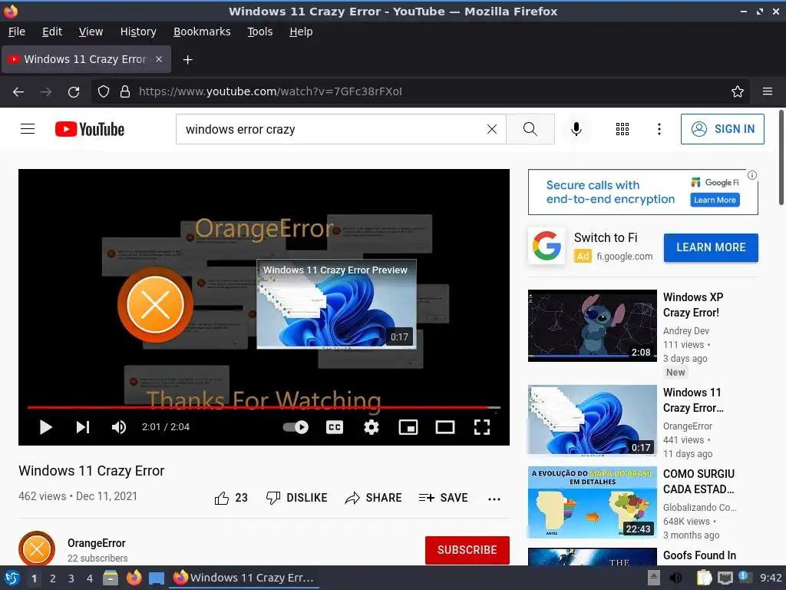Enter full screen mode
Image resolution: width=786 pixels, height=590 pixels.
pos(482,427)
